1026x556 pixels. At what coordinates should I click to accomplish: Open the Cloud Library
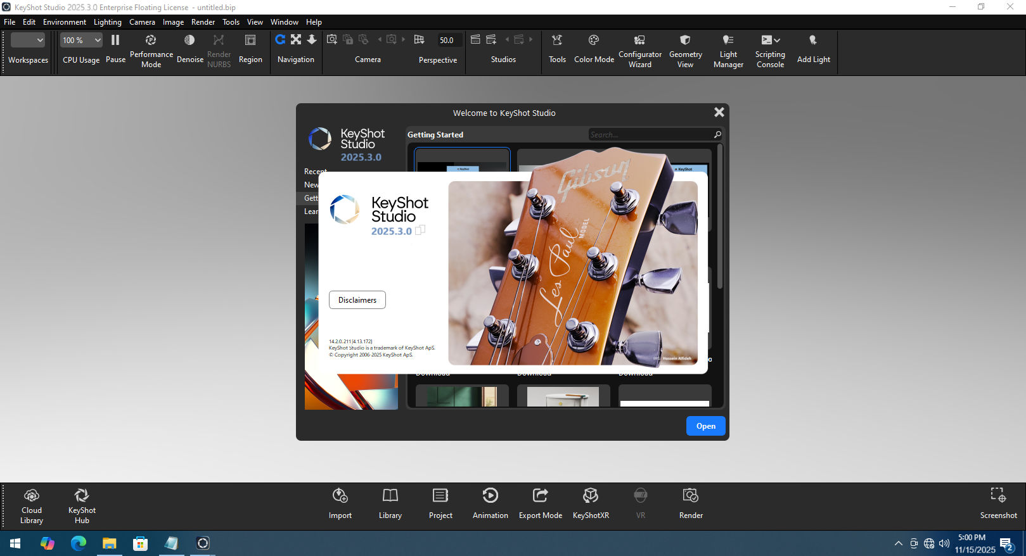32,507
